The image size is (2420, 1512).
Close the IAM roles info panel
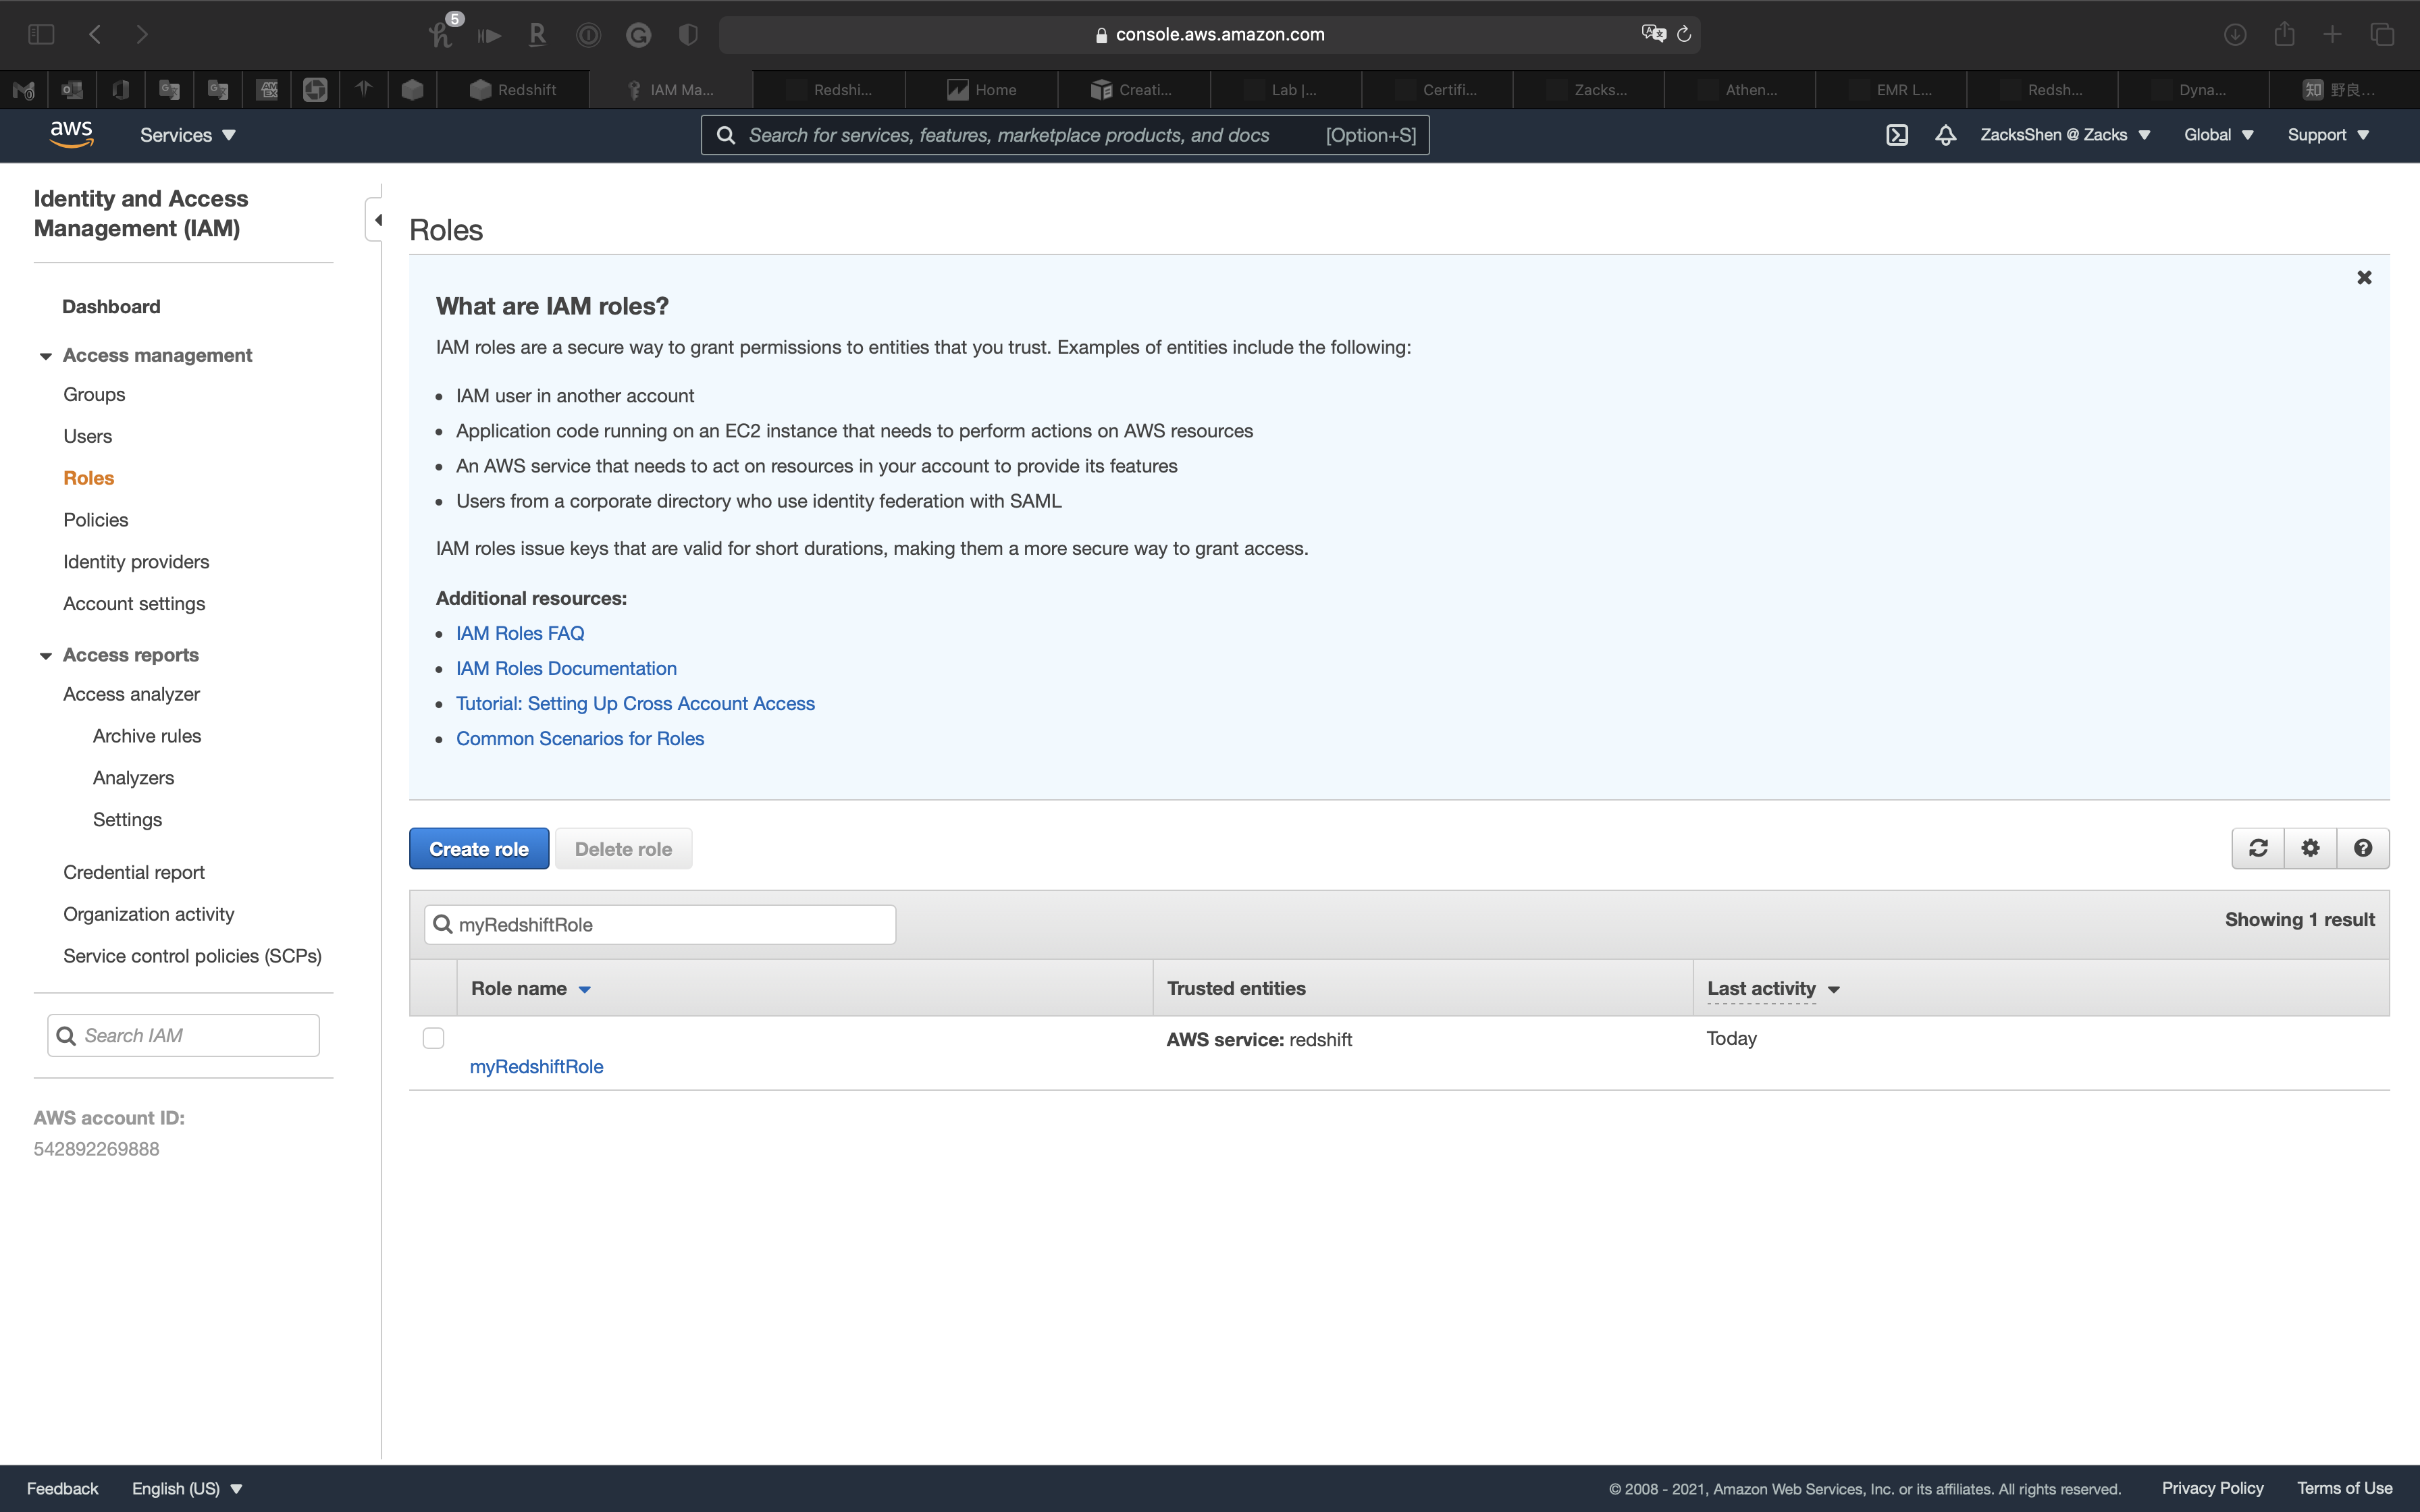tap(2364, 278)
